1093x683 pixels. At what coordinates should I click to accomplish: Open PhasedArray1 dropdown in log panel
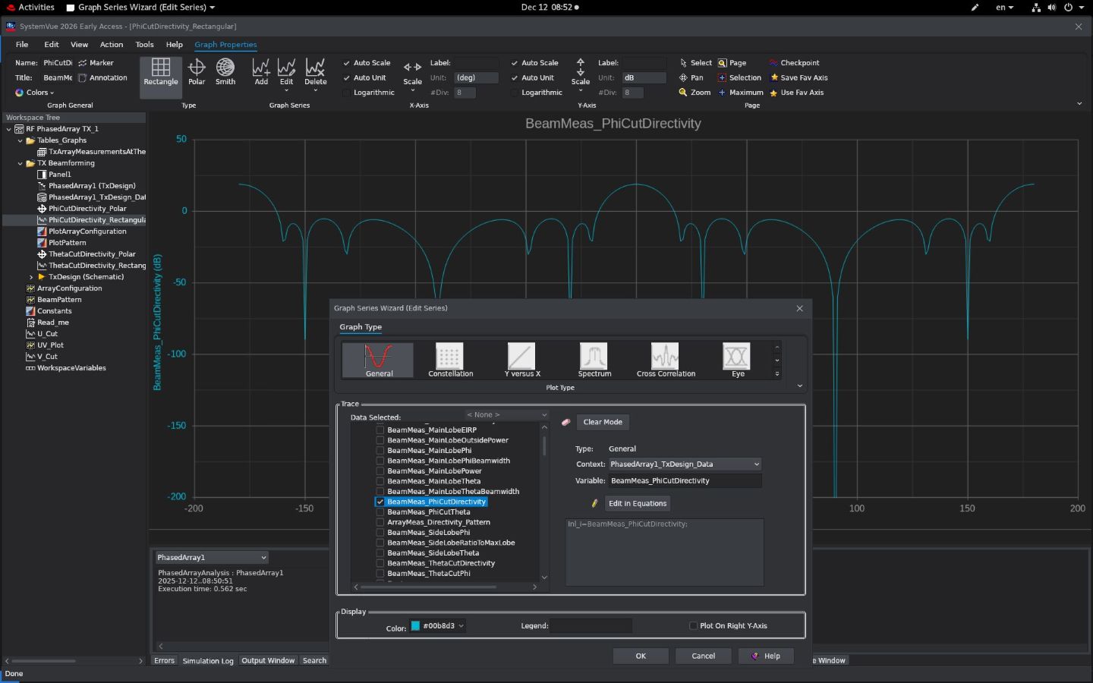tap(212, 558)
